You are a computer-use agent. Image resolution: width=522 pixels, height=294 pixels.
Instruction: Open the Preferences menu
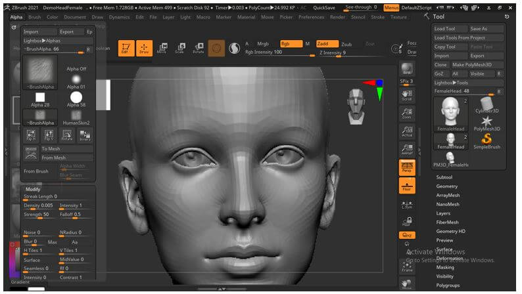311,17
